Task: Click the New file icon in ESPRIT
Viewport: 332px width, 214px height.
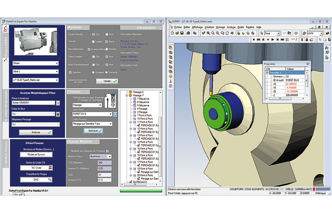Action: click(x=172, y=33)
